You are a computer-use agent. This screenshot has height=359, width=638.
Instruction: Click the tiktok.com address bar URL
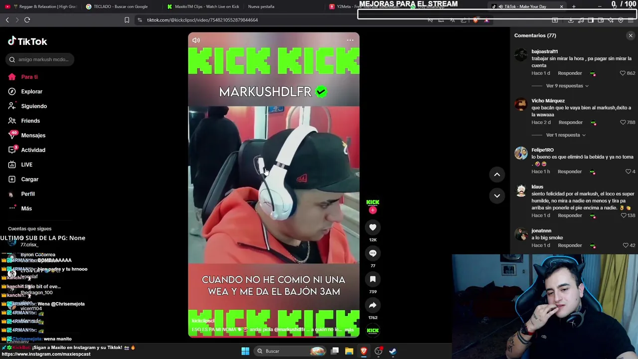tap(202, 20)
